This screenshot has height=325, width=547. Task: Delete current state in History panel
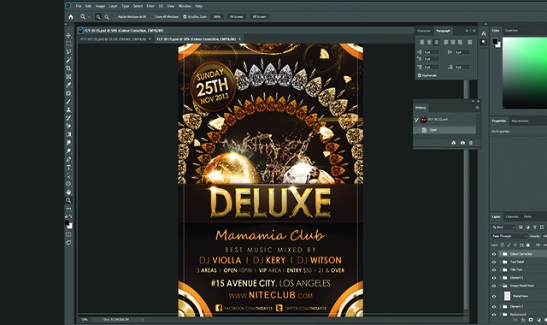point(471,143)
